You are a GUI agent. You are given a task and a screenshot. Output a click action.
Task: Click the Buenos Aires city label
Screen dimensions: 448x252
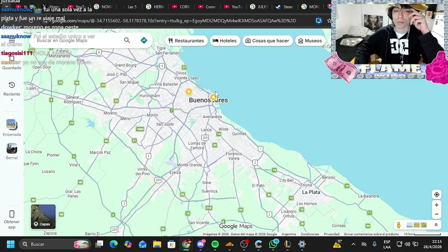point(208,100)
